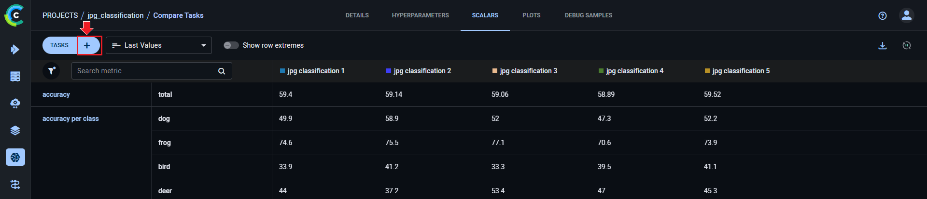Open the metric filter funnel icon
Image resolution: width=927 pixels, height=199 pixels.
(x=51, y=71)
